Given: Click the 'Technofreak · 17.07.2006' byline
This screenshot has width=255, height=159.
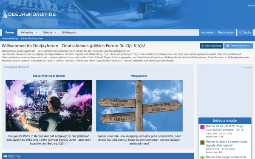Looking at the screenshot, I should 218,149.
